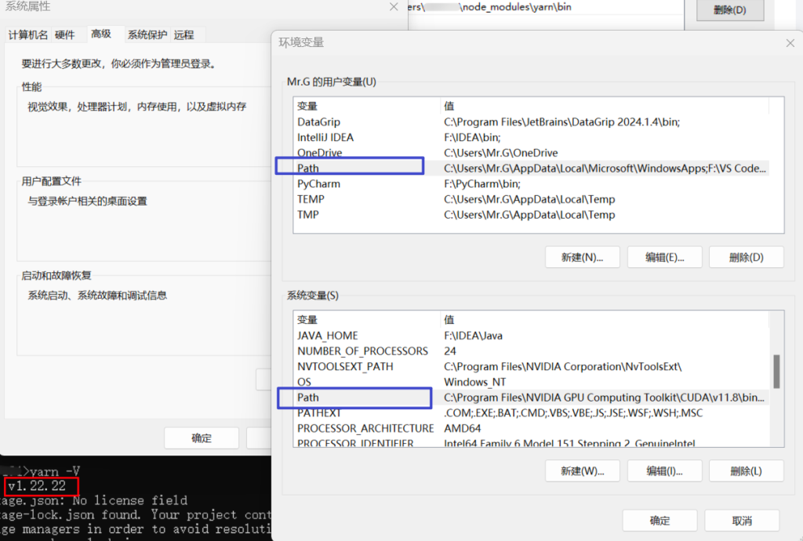Click 删除(D) under the user variables list
This screenshot has width=803, height=541.
746,256
